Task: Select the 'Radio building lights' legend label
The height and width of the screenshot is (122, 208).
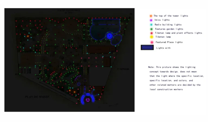Action: click(x=168, y=25)
